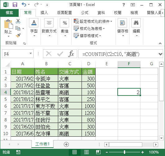Open 儲存格樣式 cell styles dropdown

coord(87,36)
